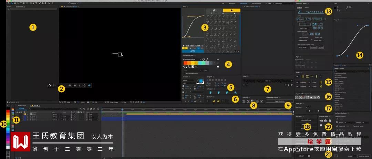Click the gear icon in floating search bar
This screenshot has height=159, width=372.
tap(84, 85)
